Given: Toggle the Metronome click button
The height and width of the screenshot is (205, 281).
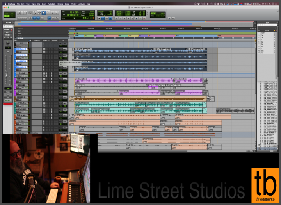Looking at the screenshot, I should click(x=103, y=18).
